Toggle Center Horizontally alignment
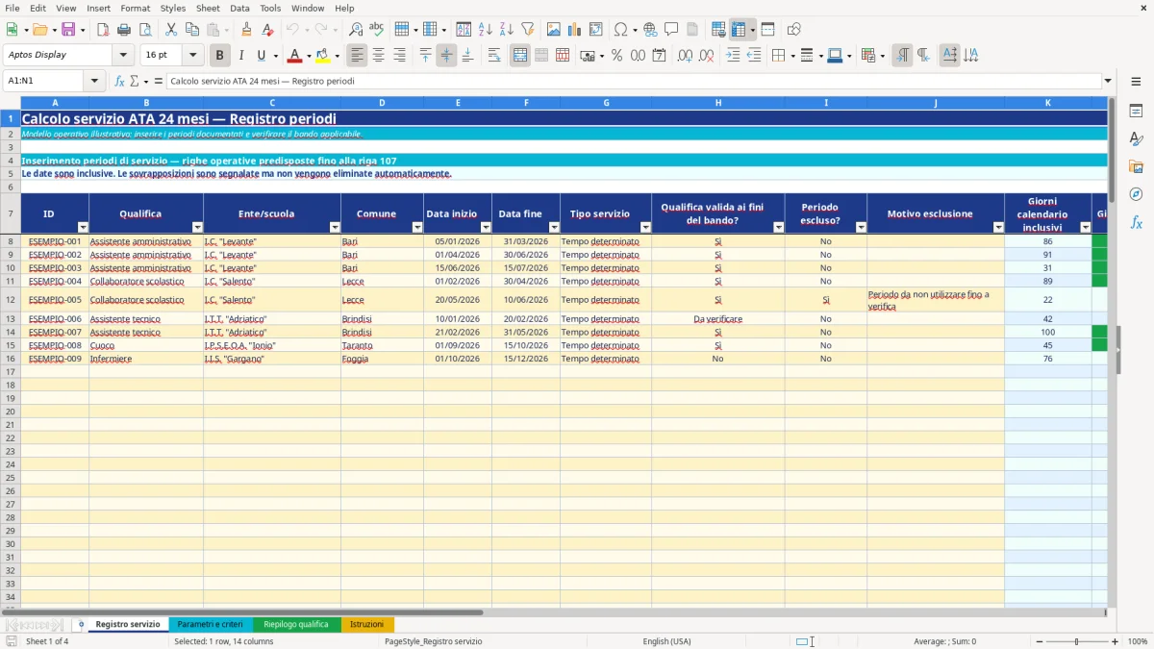Screen dimensions: 1154x649 click(x=378, y=56)
